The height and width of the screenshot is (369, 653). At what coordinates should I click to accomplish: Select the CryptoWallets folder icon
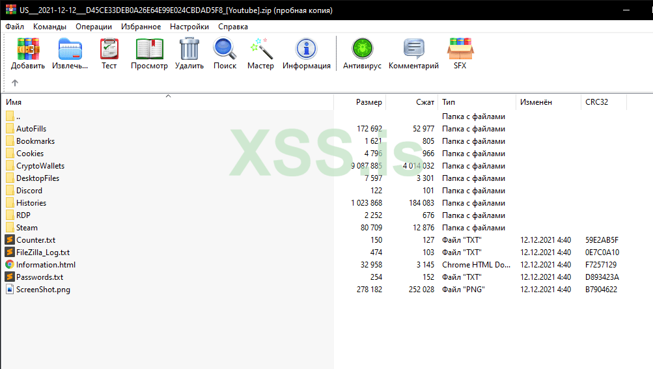[10, 166]
